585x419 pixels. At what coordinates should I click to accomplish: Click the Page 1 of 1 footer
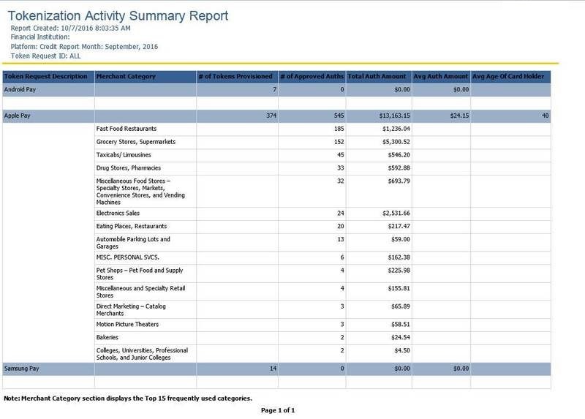[x=277, y=411]
